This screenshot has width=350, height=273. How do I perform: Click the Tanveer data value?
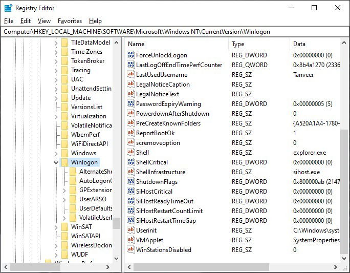point(303,75)
